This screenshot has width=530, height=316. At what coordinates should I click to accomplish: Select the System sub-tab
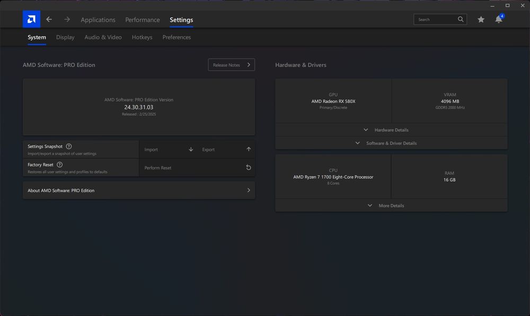[x=37, y=37]
